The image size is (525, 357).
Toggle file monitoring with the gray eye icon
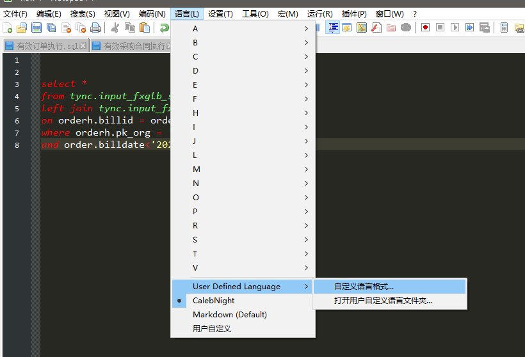(406, 28)
